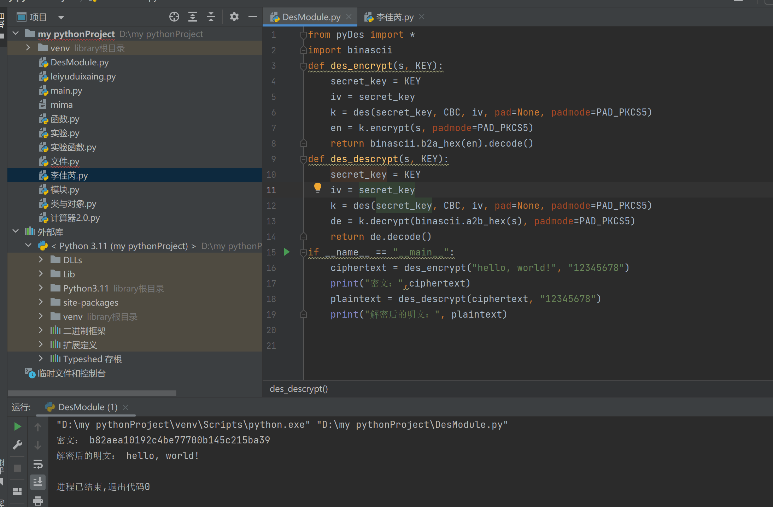The width and height of the screenshot is (773, 507).
Task: Click the project panel horizontal scrollbar
Action: coord(92,393)
